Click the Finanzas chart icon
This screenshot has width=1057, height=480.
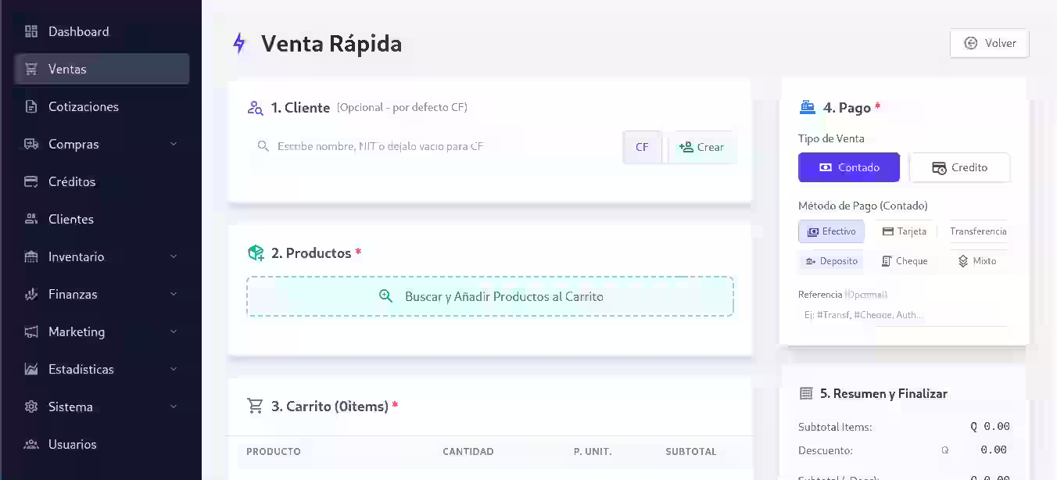(30, 294)
